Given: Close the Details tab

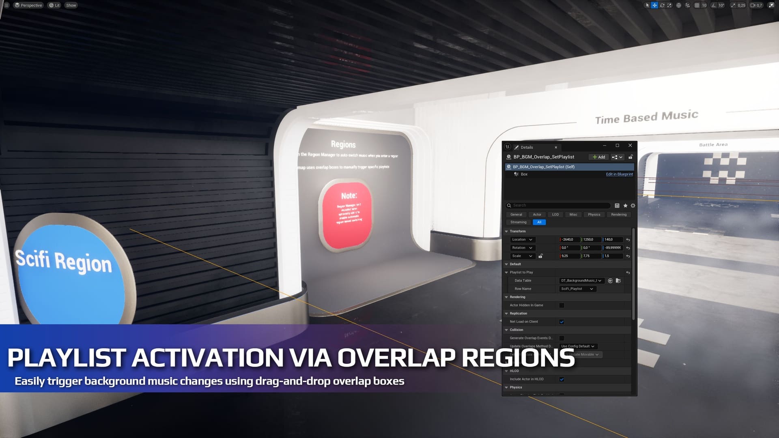Looking at the screenshot, I should click(556, 147).
